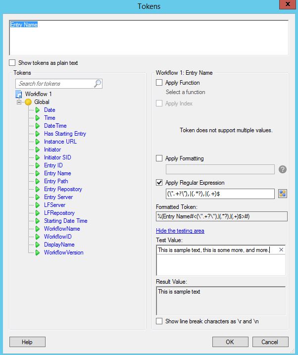Click the search magnifier icon in tokens box

tap(98, 84)
